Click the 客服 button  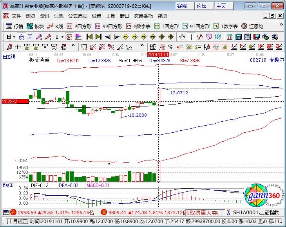(x=185, y=6)
